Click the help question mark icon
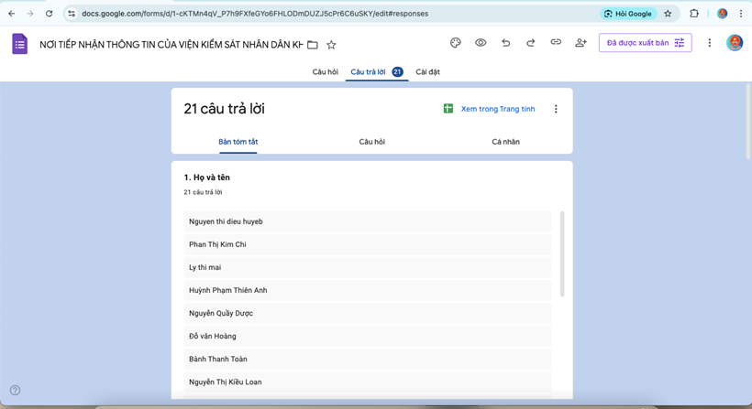 [15, 391]
